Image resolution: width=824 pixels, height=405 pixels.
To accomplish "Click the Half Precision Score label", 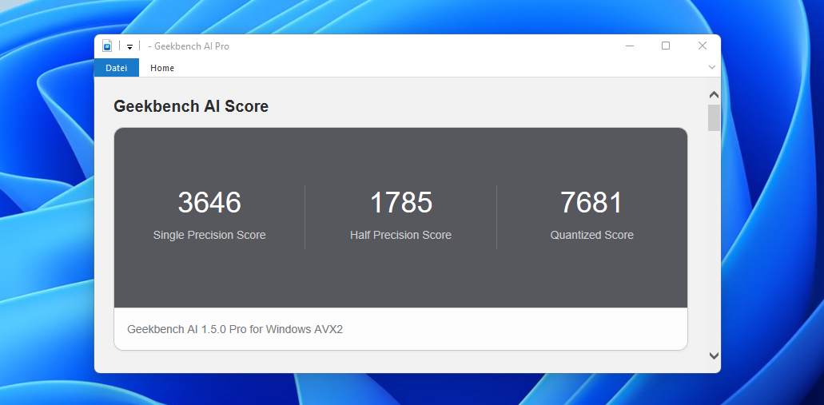I will [401, 235].
